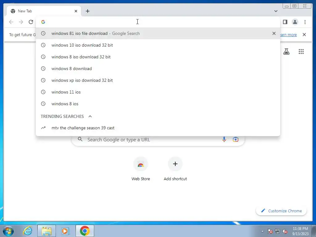This screenshot has width=316, height=237.
Task: Choose suggestion windows xp iso download 32 bit
Action: (158, 80)
